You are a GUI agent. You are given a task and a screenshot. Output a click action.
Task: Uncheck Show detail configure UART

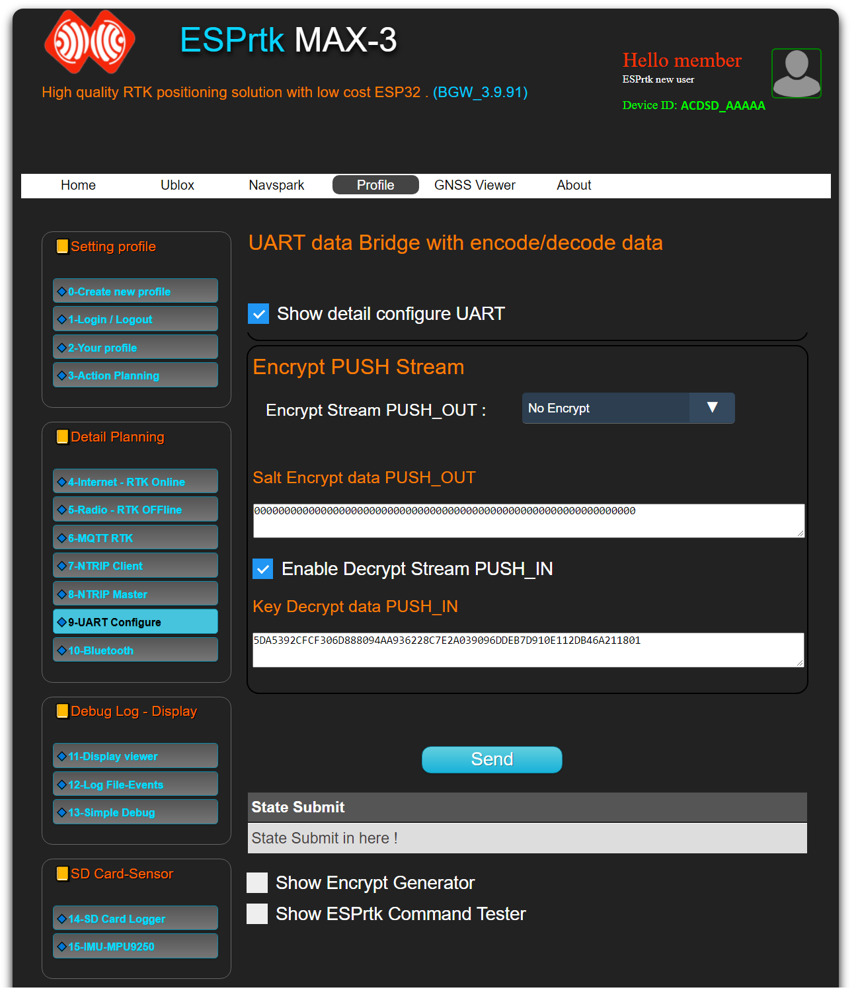click(258, 313)
